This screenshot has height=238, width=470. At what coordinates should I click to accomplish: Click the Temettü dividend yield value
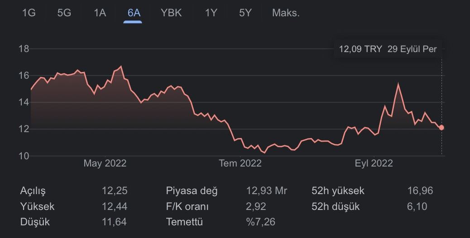click(x=260, y=222)
